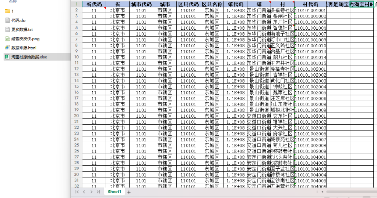377x198 pixels.
Task: Click the green spreadsheet icon of 淘宝村原始数据.xlsx
Action: (7, 57)
